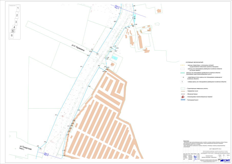This screenshot has height=164, width=232.
Task: Select sheet 2 in the layout diagram
Action: 17,16
